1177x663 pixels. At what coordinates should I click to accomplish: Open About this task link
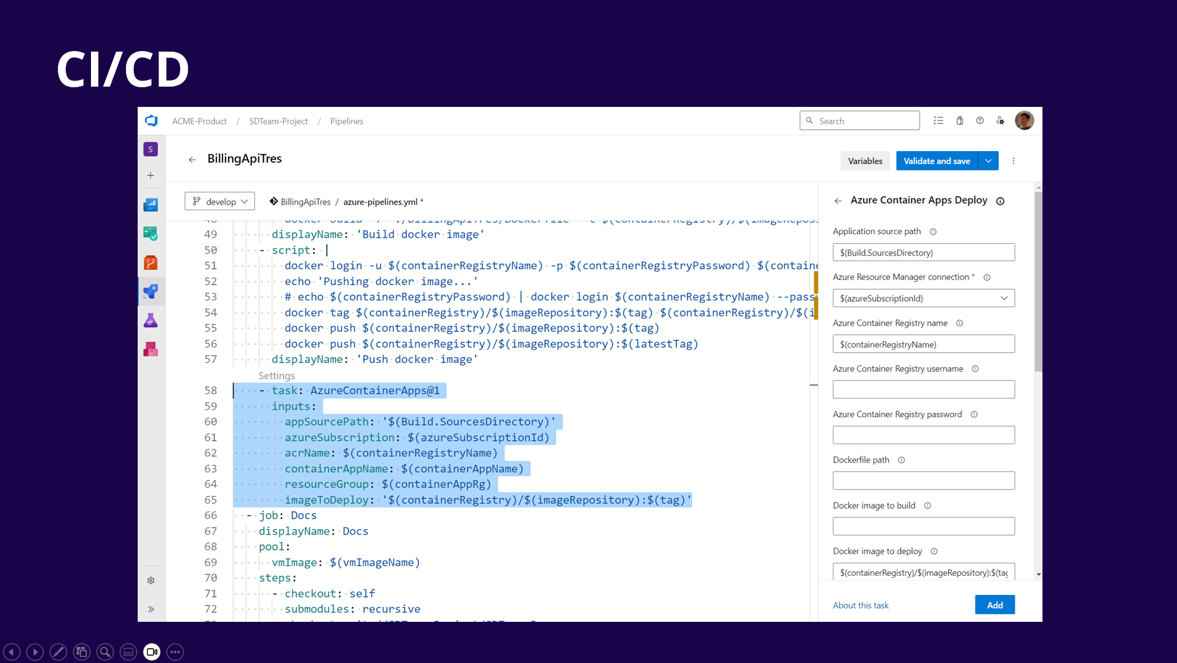(x=860, y=606)
